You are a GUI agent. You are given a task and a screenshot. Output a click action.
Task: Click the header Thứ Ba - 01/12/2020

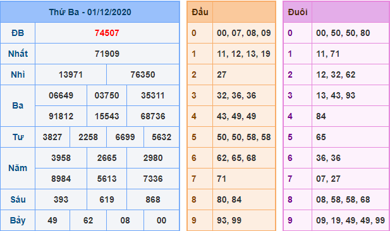tap(90, 12)
